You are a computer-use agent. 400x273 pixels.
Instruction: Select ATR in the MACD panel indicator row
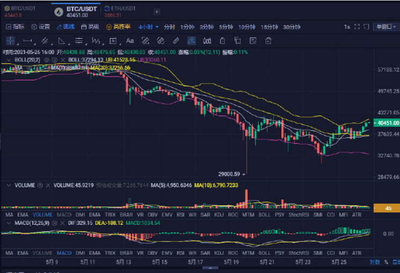[x=357, y=253]
